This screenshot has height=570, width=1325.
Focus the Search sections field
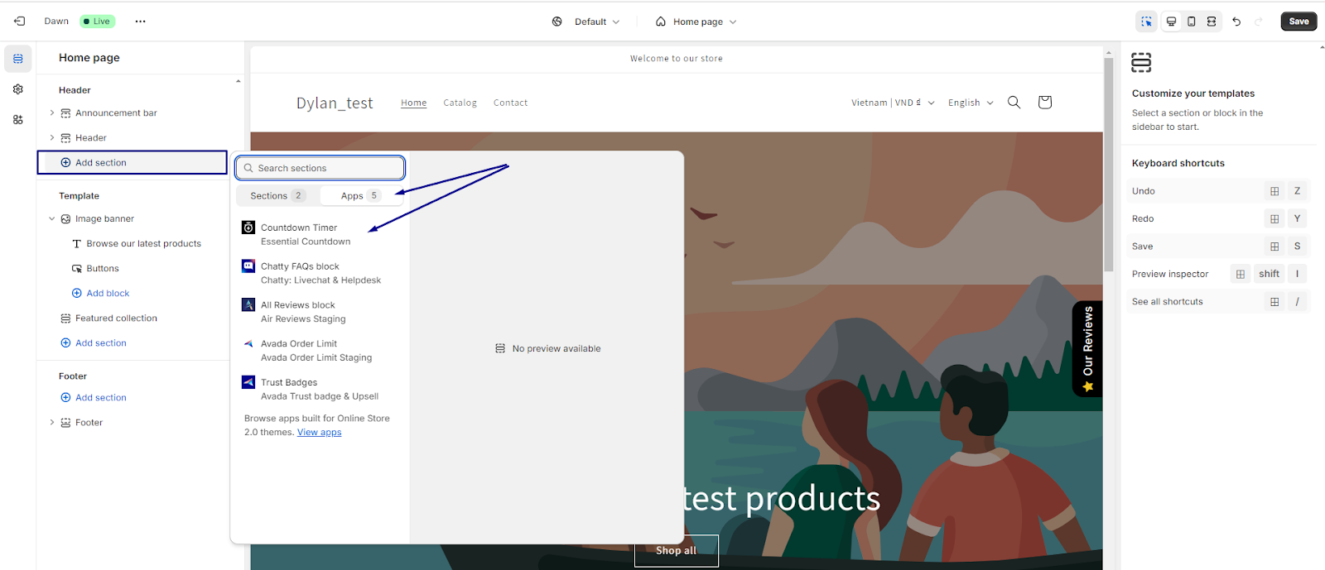[x=320, y=168]
